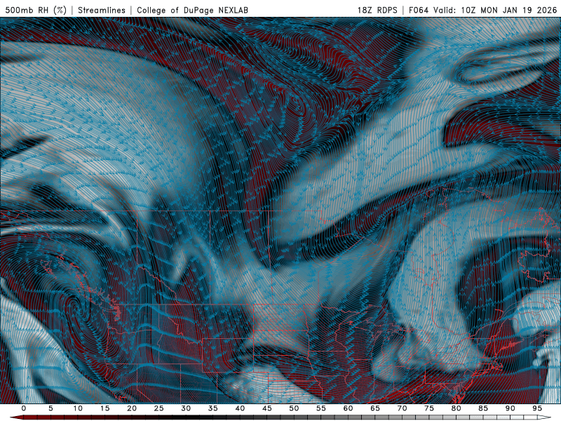Screen dimensions: 561x421
Task: Click the 'F064 Valid: 10Z MON JAN 19 2026' text
Action: pyautogui.click(x=482, y=10)
